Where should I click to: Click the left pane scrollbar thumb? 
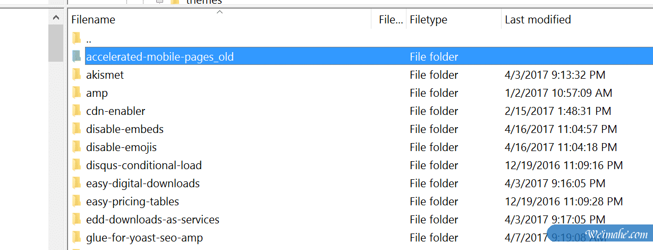[56, 43]
